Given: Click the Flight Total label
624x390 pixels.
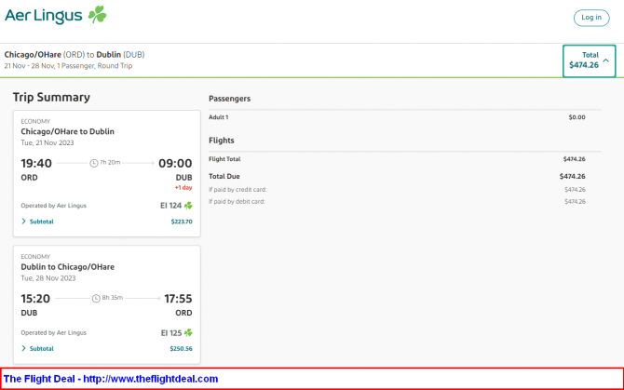Looking at the screenshot, I should (x=224, y=159).
